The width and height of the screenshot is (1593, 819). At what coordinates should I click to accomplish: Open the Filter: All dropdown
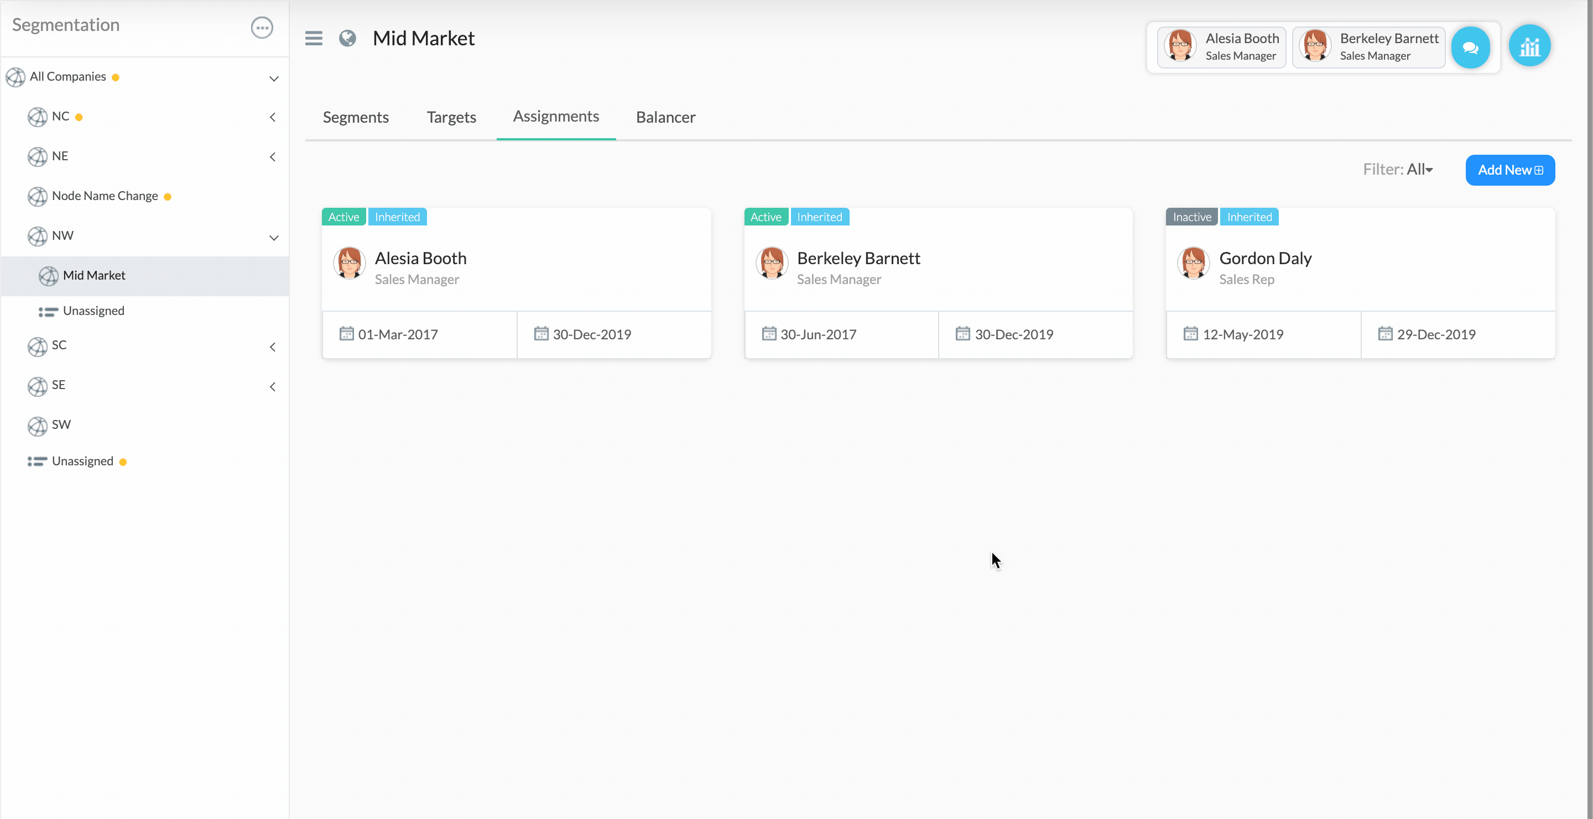click(1398, 169)
